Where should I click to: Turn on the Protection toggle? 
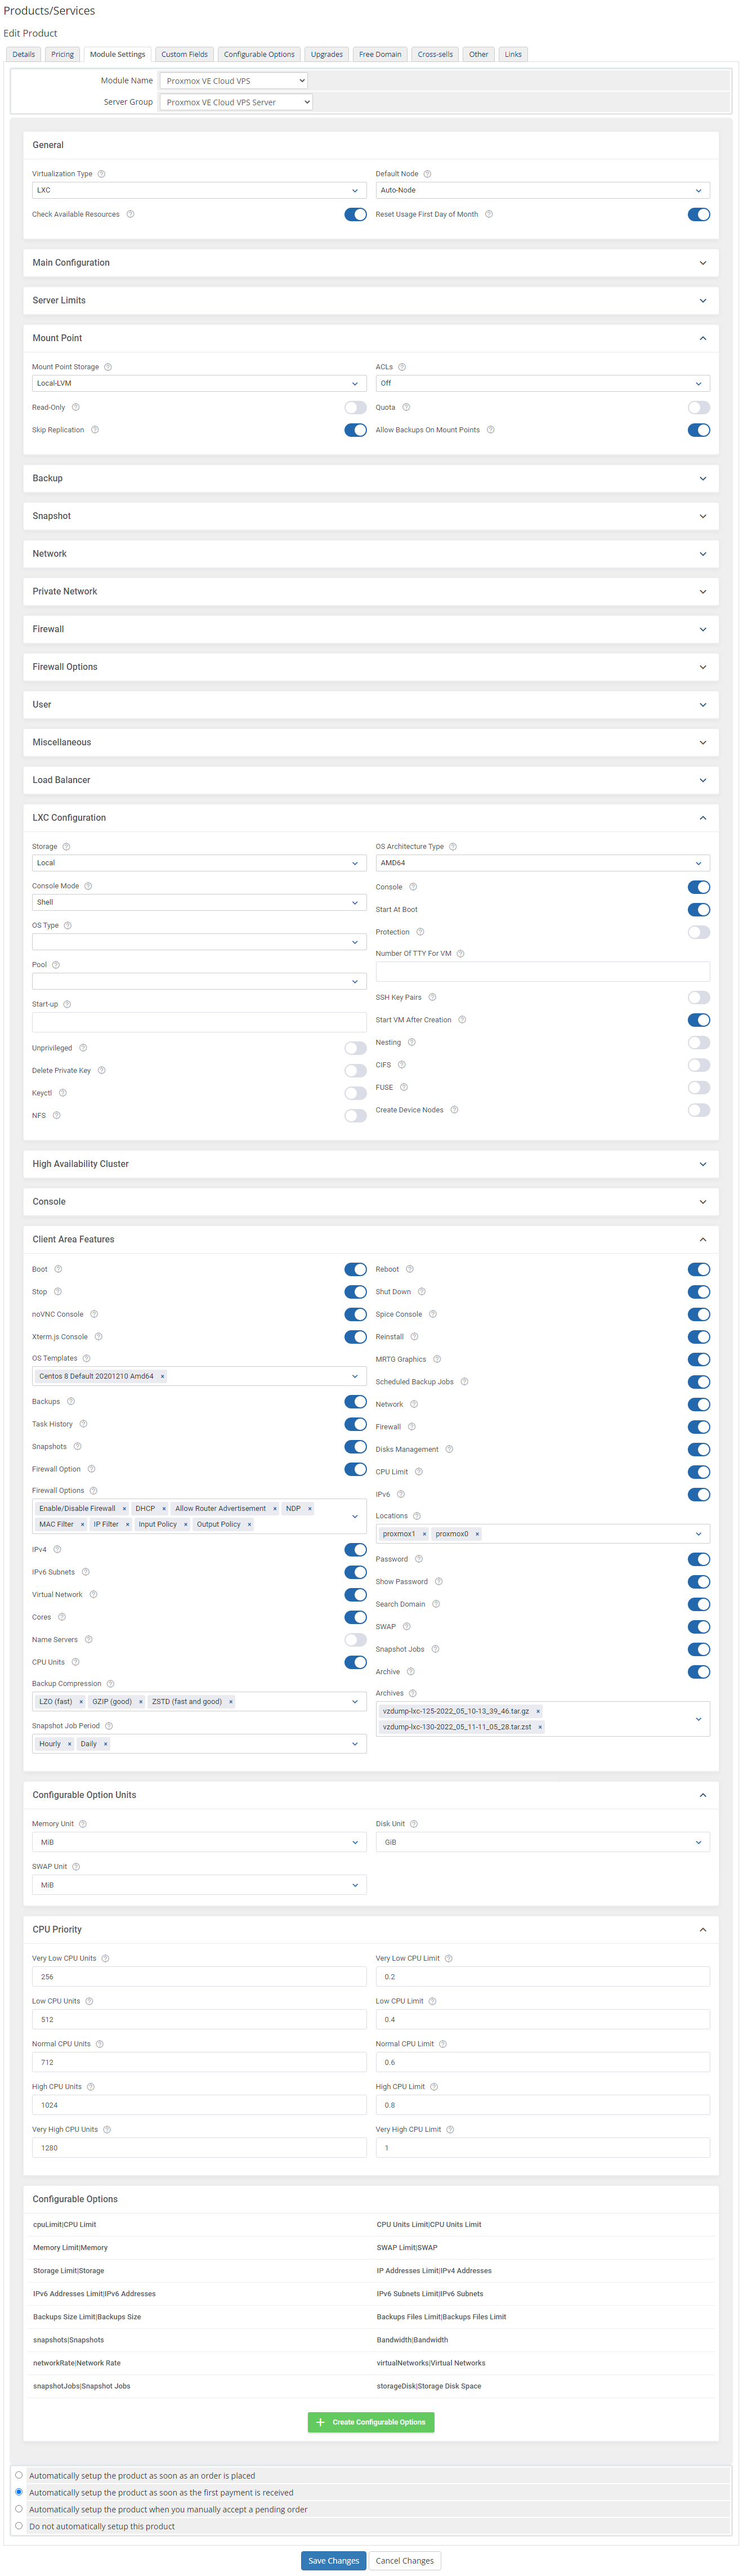coord(698,932)
